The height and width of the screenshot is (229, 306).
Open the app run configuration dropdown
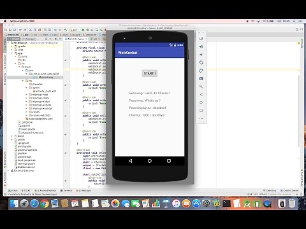[x=74, y=30]
